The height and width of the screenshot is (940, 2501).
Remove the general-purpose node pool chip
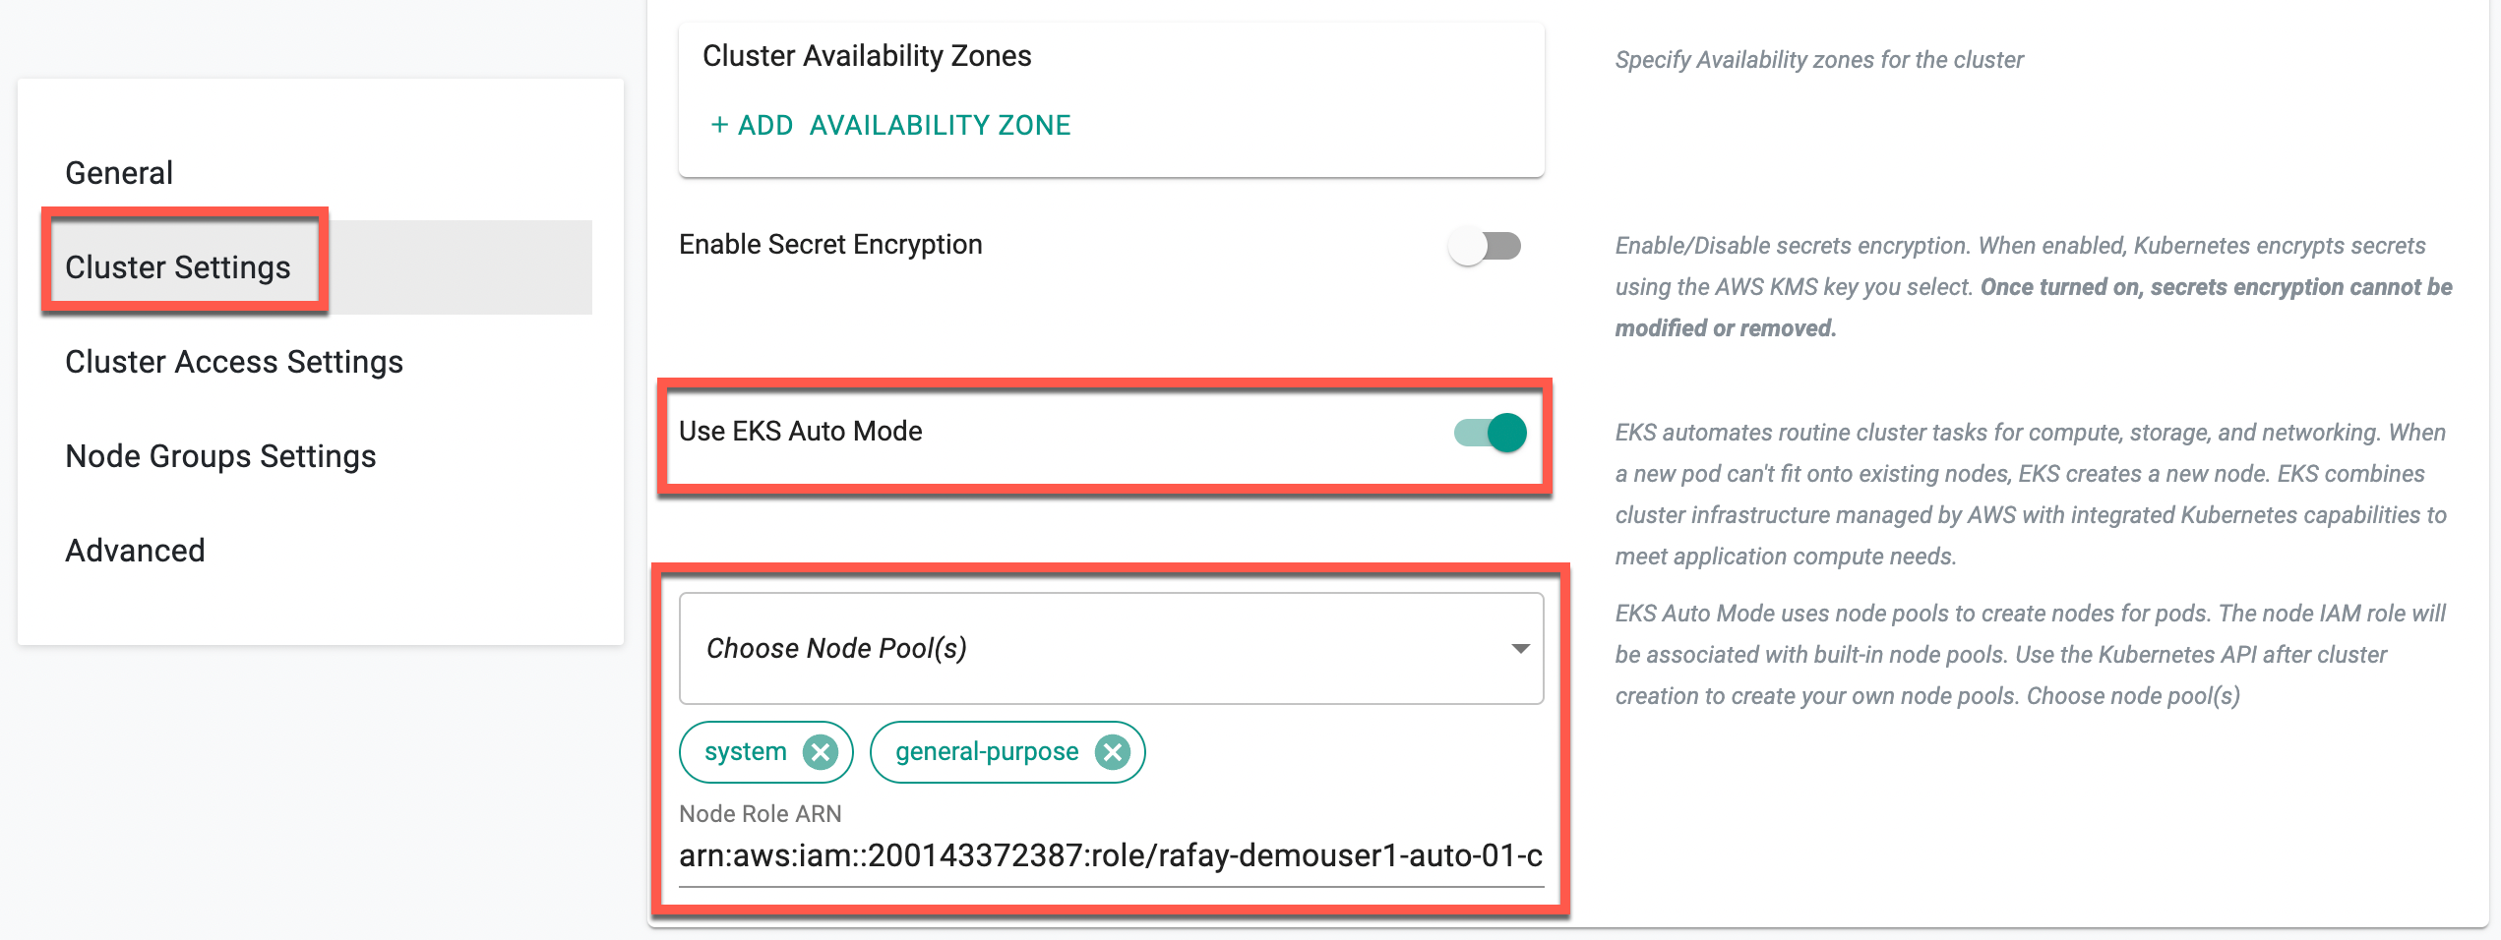pyautogui.click(x=1112, y=753)
